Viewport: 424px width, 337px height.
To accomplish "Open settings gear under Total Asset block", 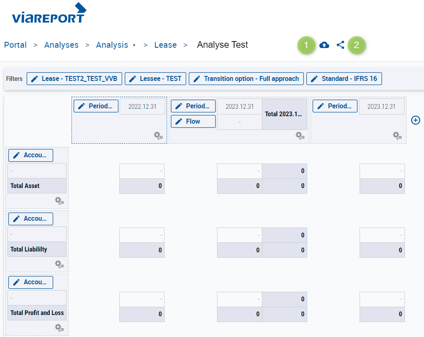I will point(59,200).
